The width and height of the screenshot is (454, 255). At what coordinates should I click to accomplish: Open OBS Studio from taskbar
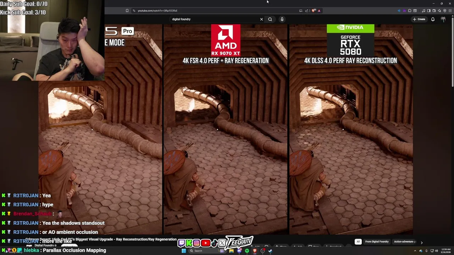(x=262, y=251)
